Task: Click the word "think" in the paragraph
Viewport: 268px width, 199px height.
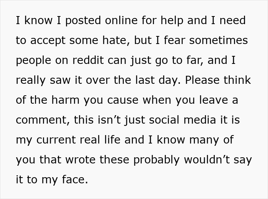Action: point(239,80)
